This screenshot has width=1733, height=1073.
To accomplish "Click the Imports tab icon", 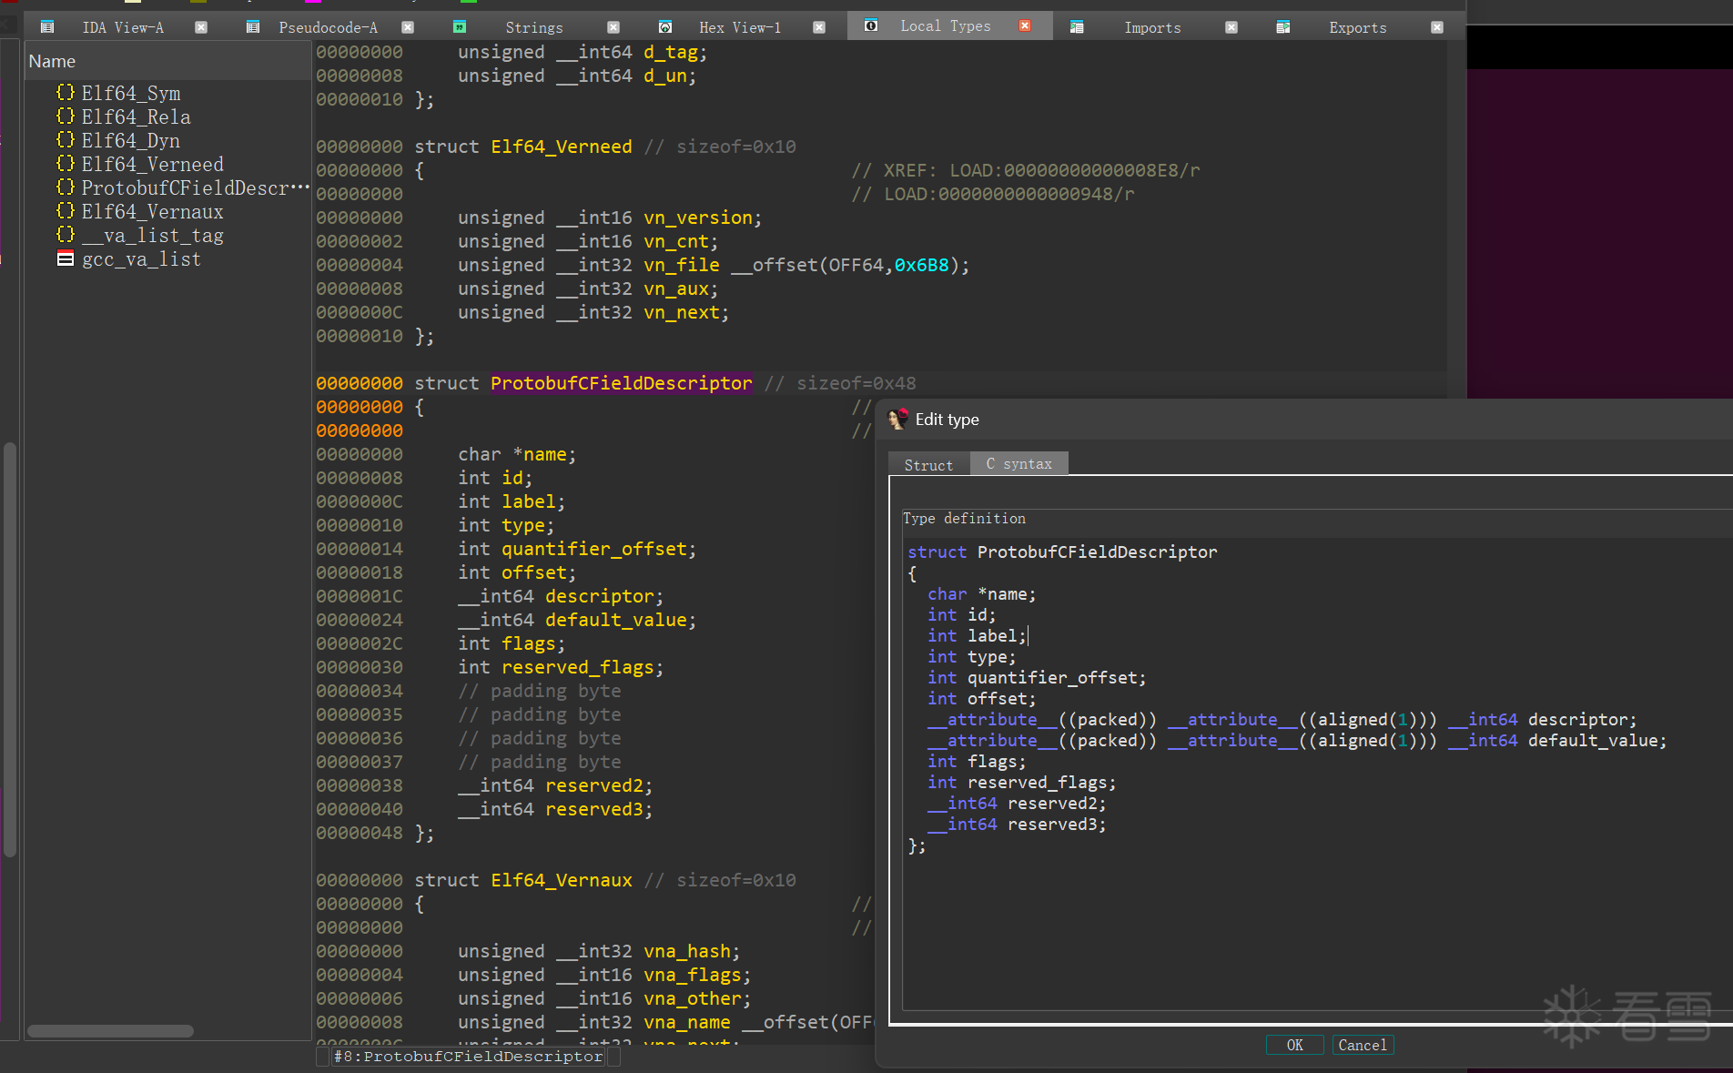I will coord(1077,27).
